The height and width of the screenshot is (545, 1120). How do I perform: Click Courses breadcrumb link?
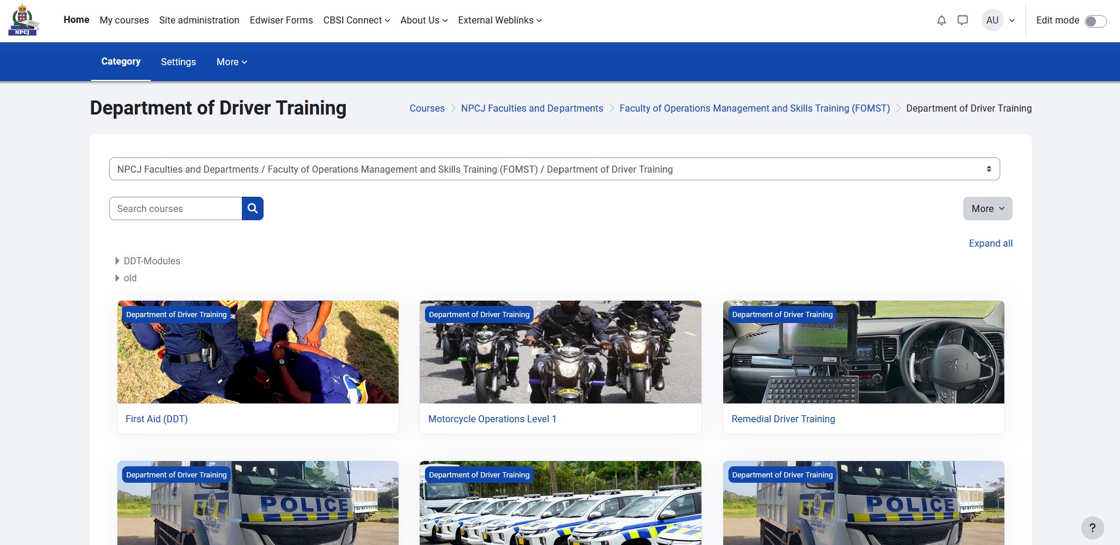[427, 109]
